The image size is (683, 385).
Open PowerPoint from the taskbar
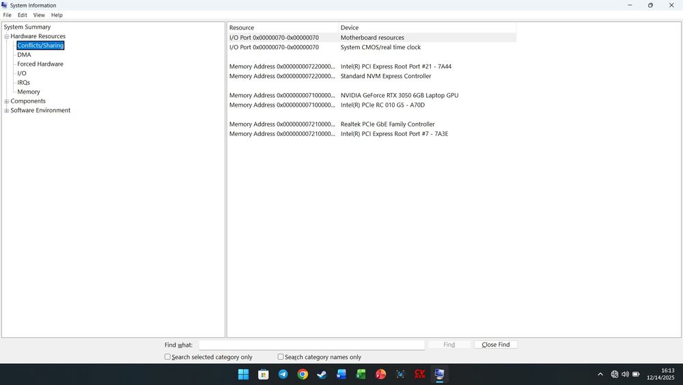coord(380,374)
